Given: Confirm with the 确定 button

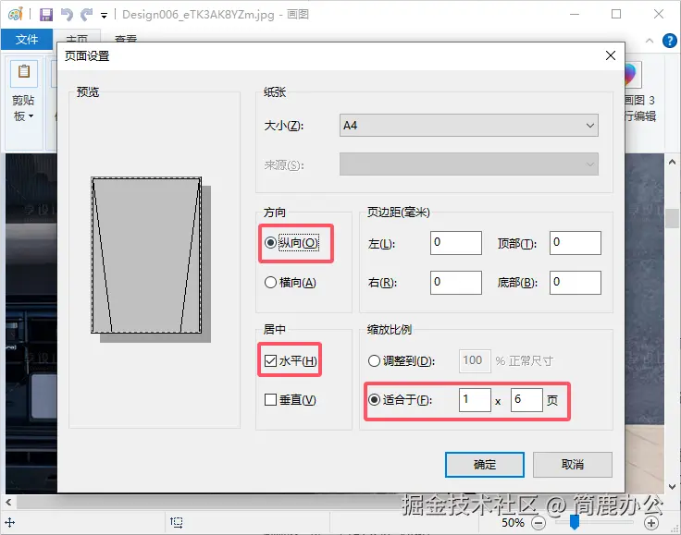Looking at the screenshot, I should click(485, 465).
